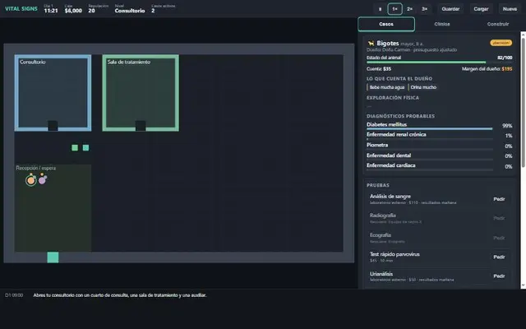This screenshot has width=526, height=329.
Task: Start a new game with Nueva
Action: (510, 9)
